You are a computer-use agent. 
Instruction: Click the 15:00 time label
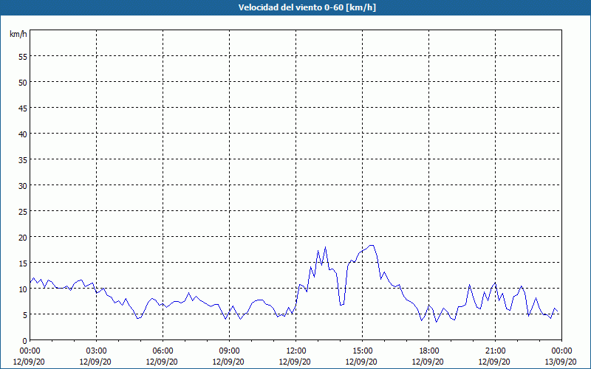pyautogui.click(x=362, y=351)
